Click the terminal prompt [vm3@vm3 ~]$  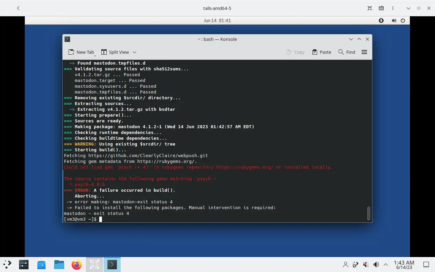click(x=80, y=219)
